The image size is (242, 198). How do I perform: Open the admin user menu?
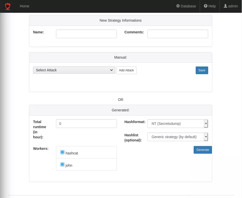(x=231, y=6)
